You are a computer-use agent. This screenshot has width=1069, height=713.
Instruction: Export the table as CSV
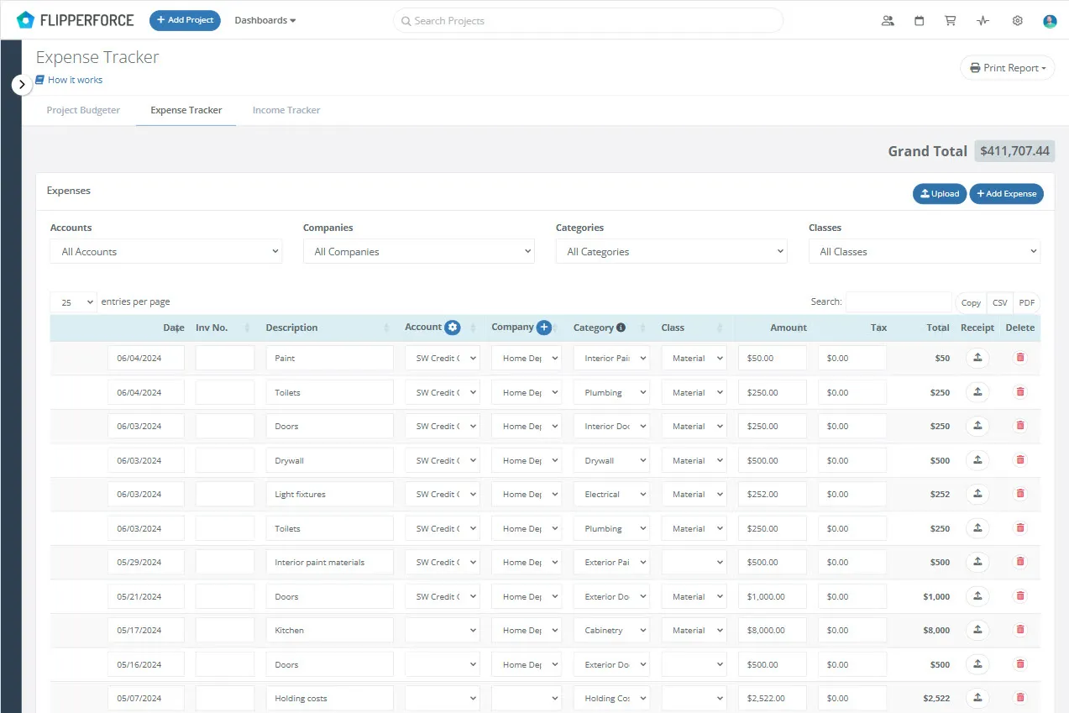coord(1000,303)
